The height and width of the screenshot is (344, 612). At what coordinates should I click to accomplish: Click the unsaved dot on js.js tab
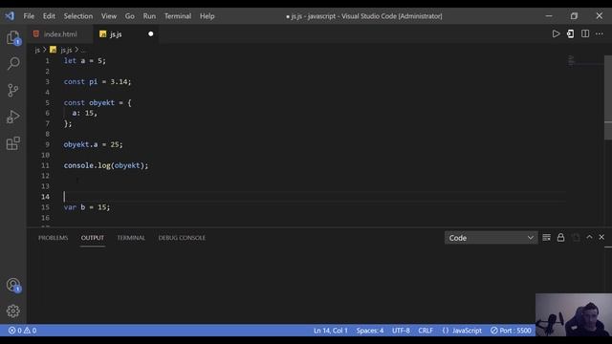pos(151,34)
